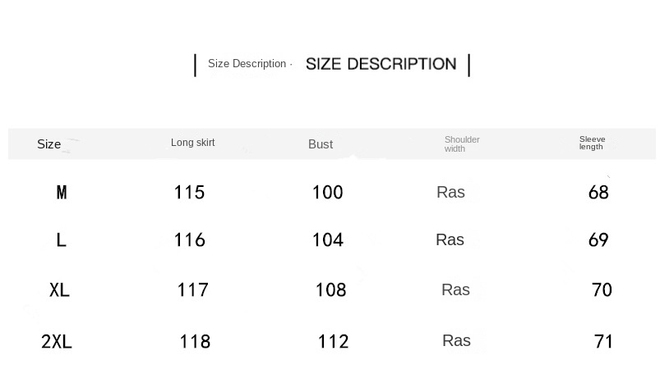The height and width of the screenshot is (369, 660).
Task: Click the 'Bust' column header
Action: click(x=321, y=144)
